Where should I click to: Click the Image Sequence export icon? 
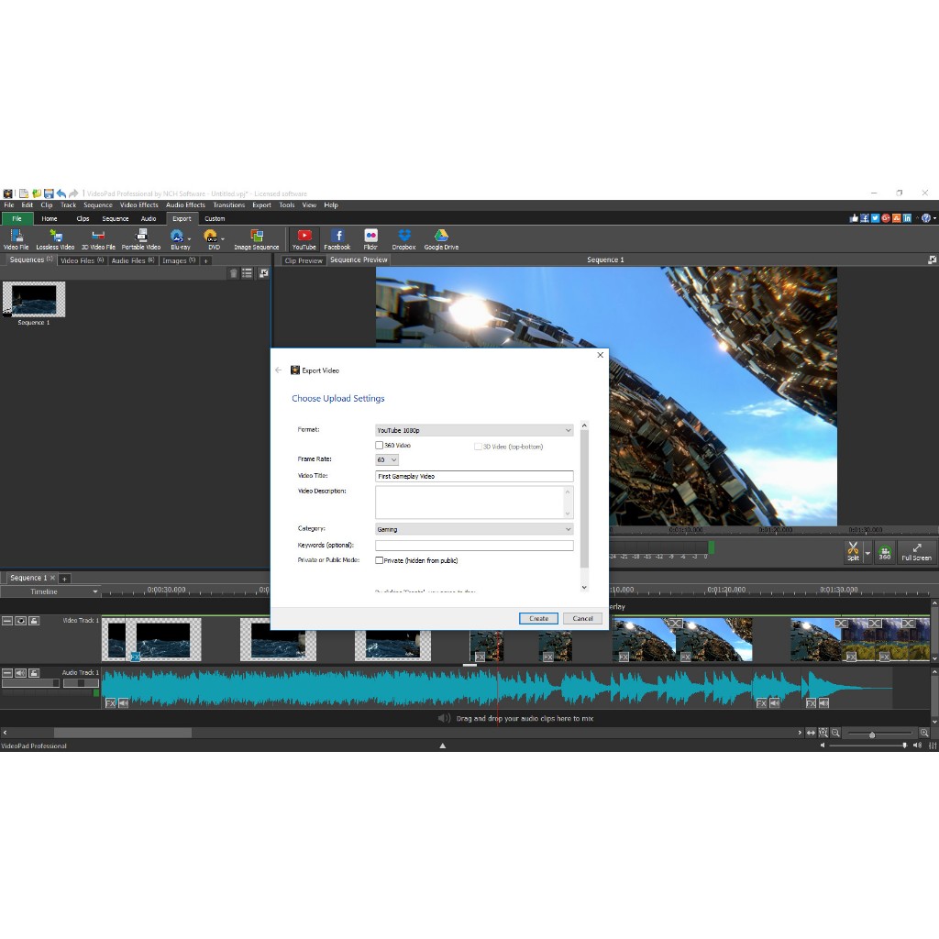pos(256,239)
